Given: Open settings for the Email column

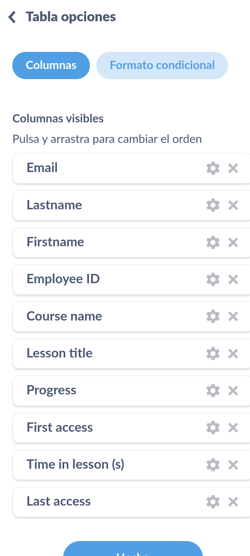Looking at the screenshot, I should pyautogui.click(x=213, y=168).
